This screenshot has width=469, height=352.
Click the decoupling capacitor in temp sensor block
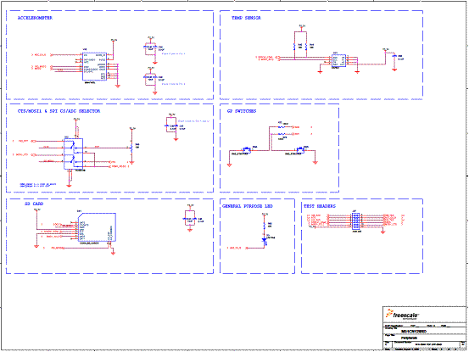click(394, 57)
